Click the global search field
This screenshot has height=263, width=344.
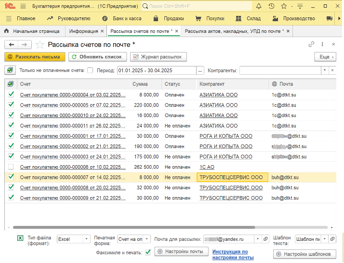pos(197,6)
